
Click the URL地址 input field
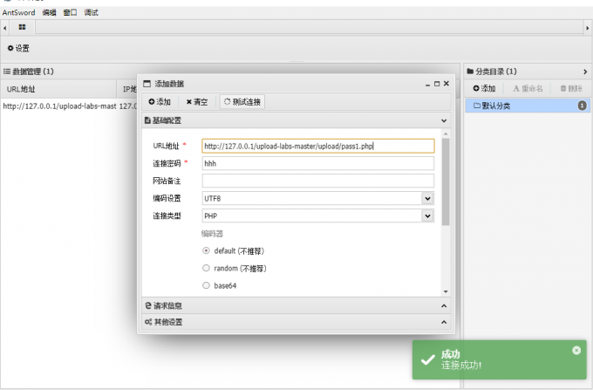click(318, 146)
